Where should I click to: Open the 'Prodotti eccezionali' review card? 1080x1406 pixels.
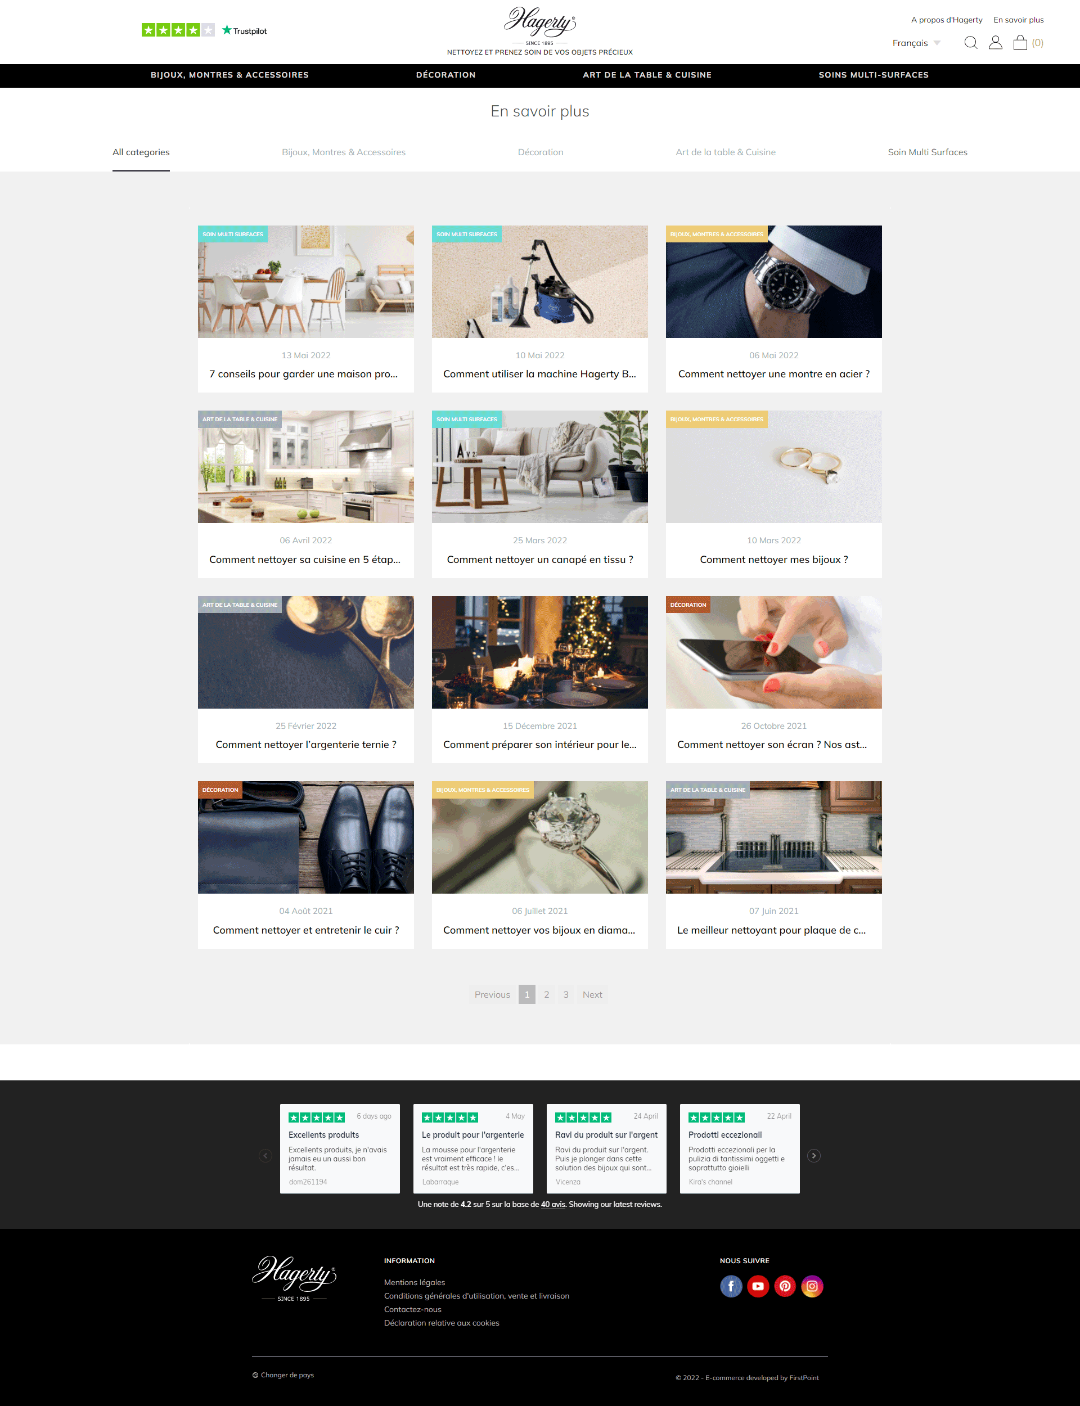click(739, 1148)
